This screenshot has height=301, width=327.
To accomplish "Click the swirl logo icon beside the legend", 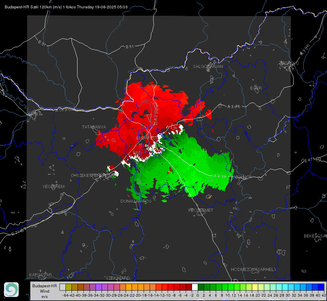I will coord(11,290).
